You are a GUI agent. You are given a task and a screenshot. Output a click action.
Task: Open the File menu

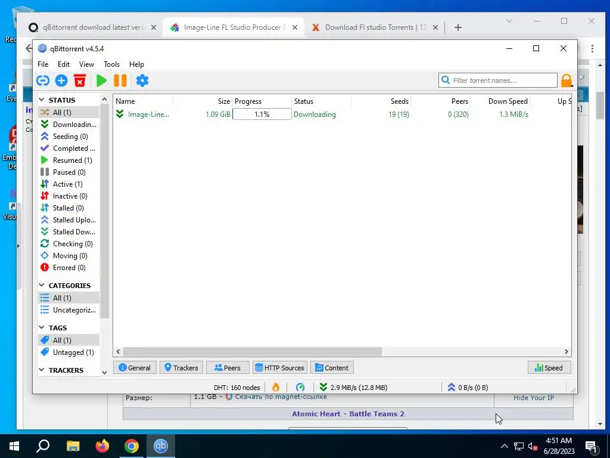click(43, 64)
